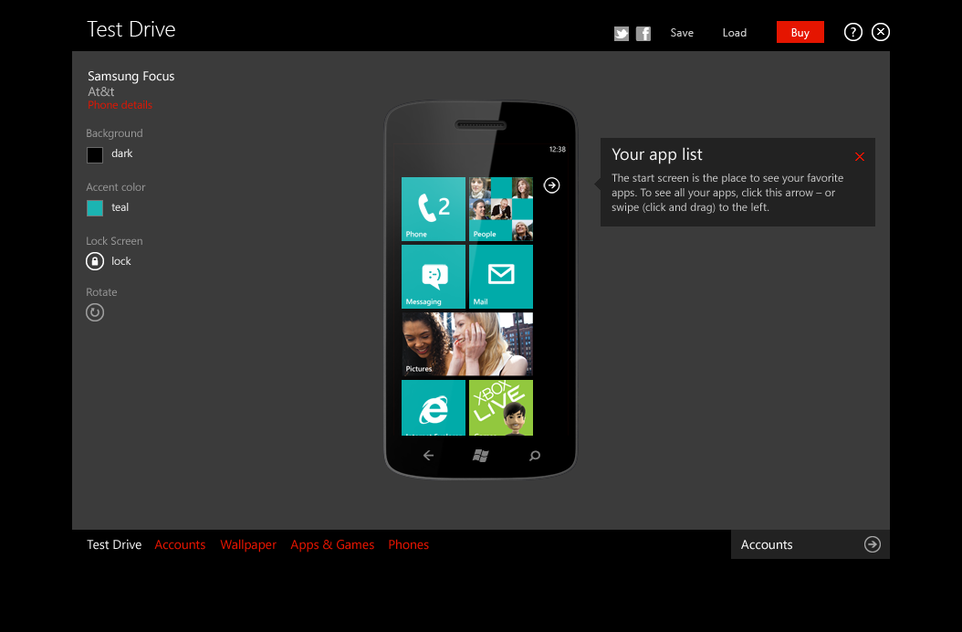Click the app list arrow on phone
Screen dimensions: 962x632
coord(551,184)
